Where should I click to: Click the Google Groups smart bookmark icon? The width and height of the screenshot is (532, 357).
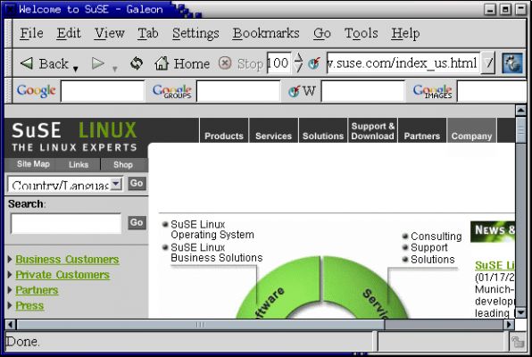coord(172,91)
